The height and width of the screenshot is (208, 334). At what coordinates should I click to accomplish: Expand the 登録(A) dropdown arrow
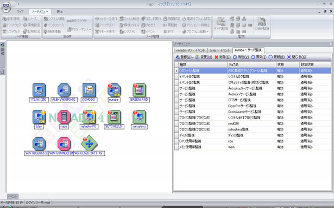tap(193, 57)
